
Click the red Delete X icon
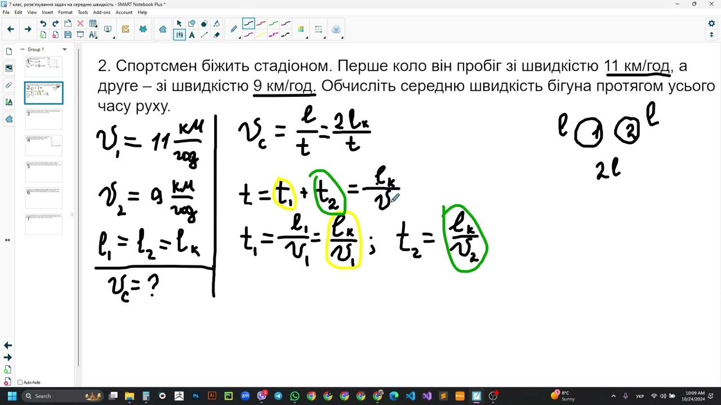80,24
